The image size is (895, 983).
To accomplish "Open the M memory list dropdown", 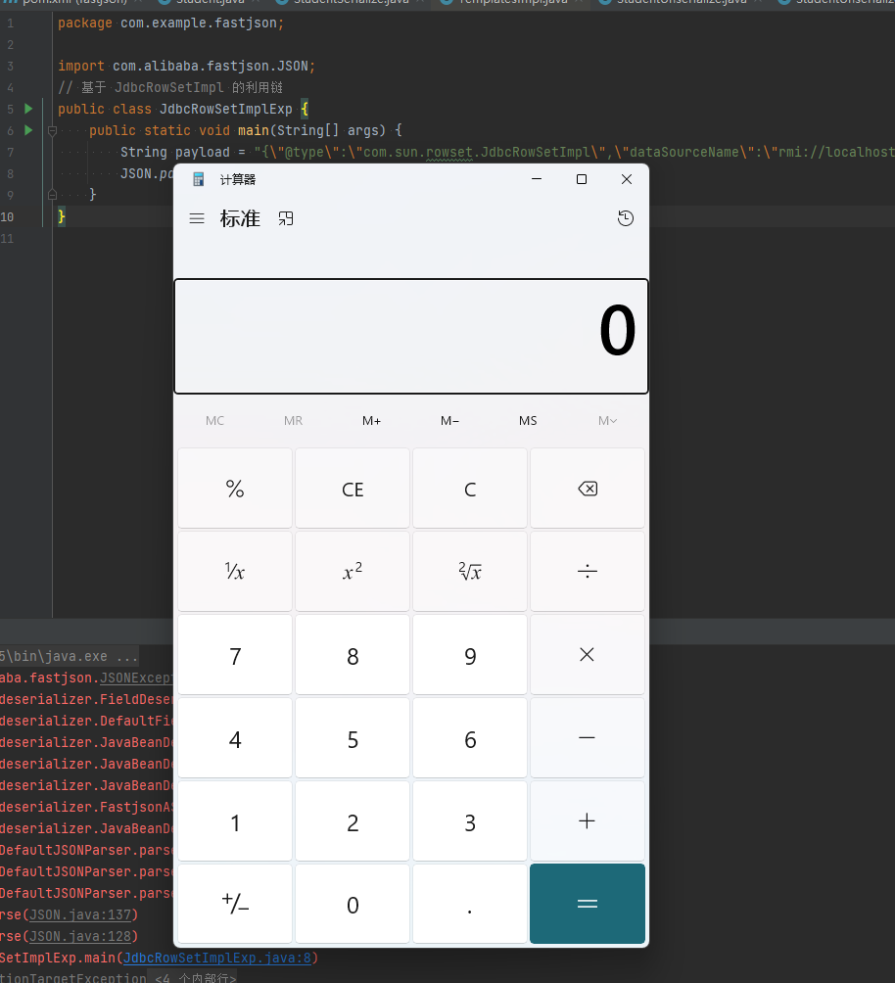I will [x=607, y=421].
